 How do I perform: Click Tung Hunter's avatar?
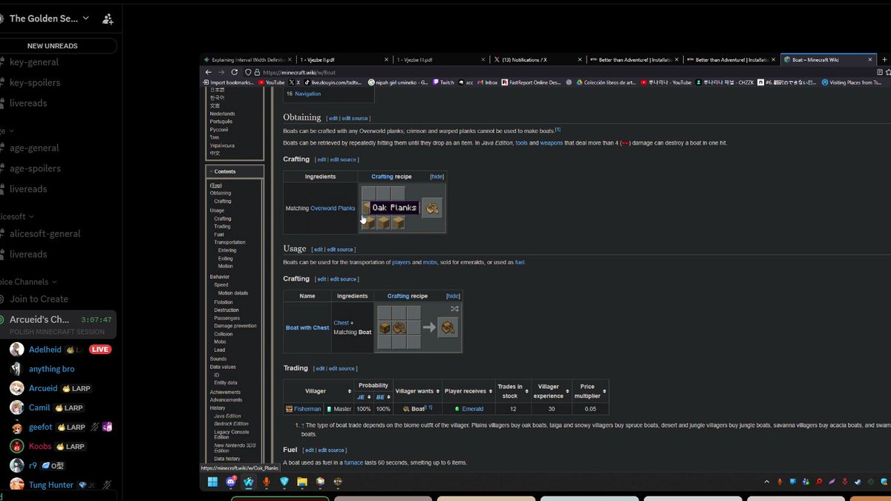point(16,485)
